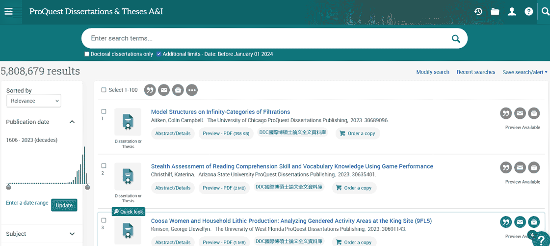Open the Save search/alert dropdown
550x246 pixels.
[x=525, y=72]
